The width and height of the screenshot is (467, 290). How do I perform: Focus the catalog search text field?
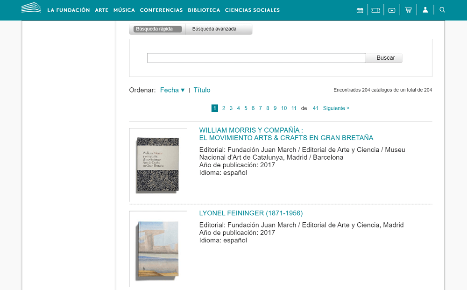(x=256, y=58)
